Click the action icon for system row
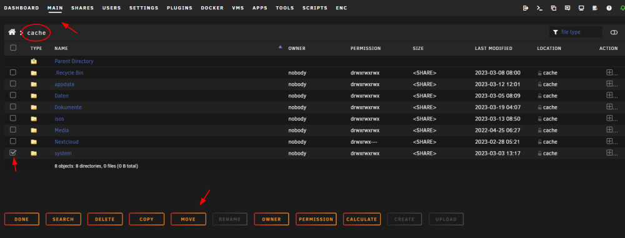 [x=609, y=152]
